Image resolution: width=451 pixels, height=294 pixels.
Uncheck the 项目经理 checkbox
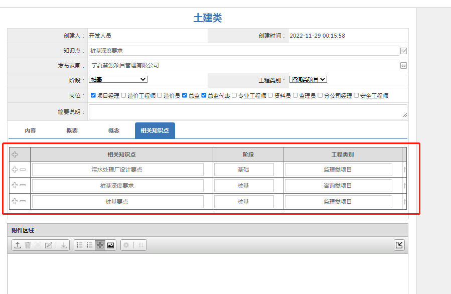point(93,95)
